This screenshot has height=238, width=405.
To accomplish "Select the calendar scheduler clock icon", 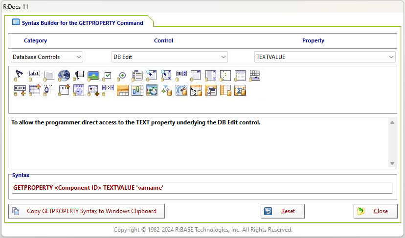I will pyautogui.click(x=152, y=90).
